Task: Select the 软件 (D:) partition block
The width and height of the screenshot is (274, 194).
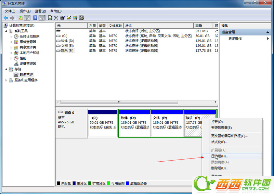Action: (134, 123)
